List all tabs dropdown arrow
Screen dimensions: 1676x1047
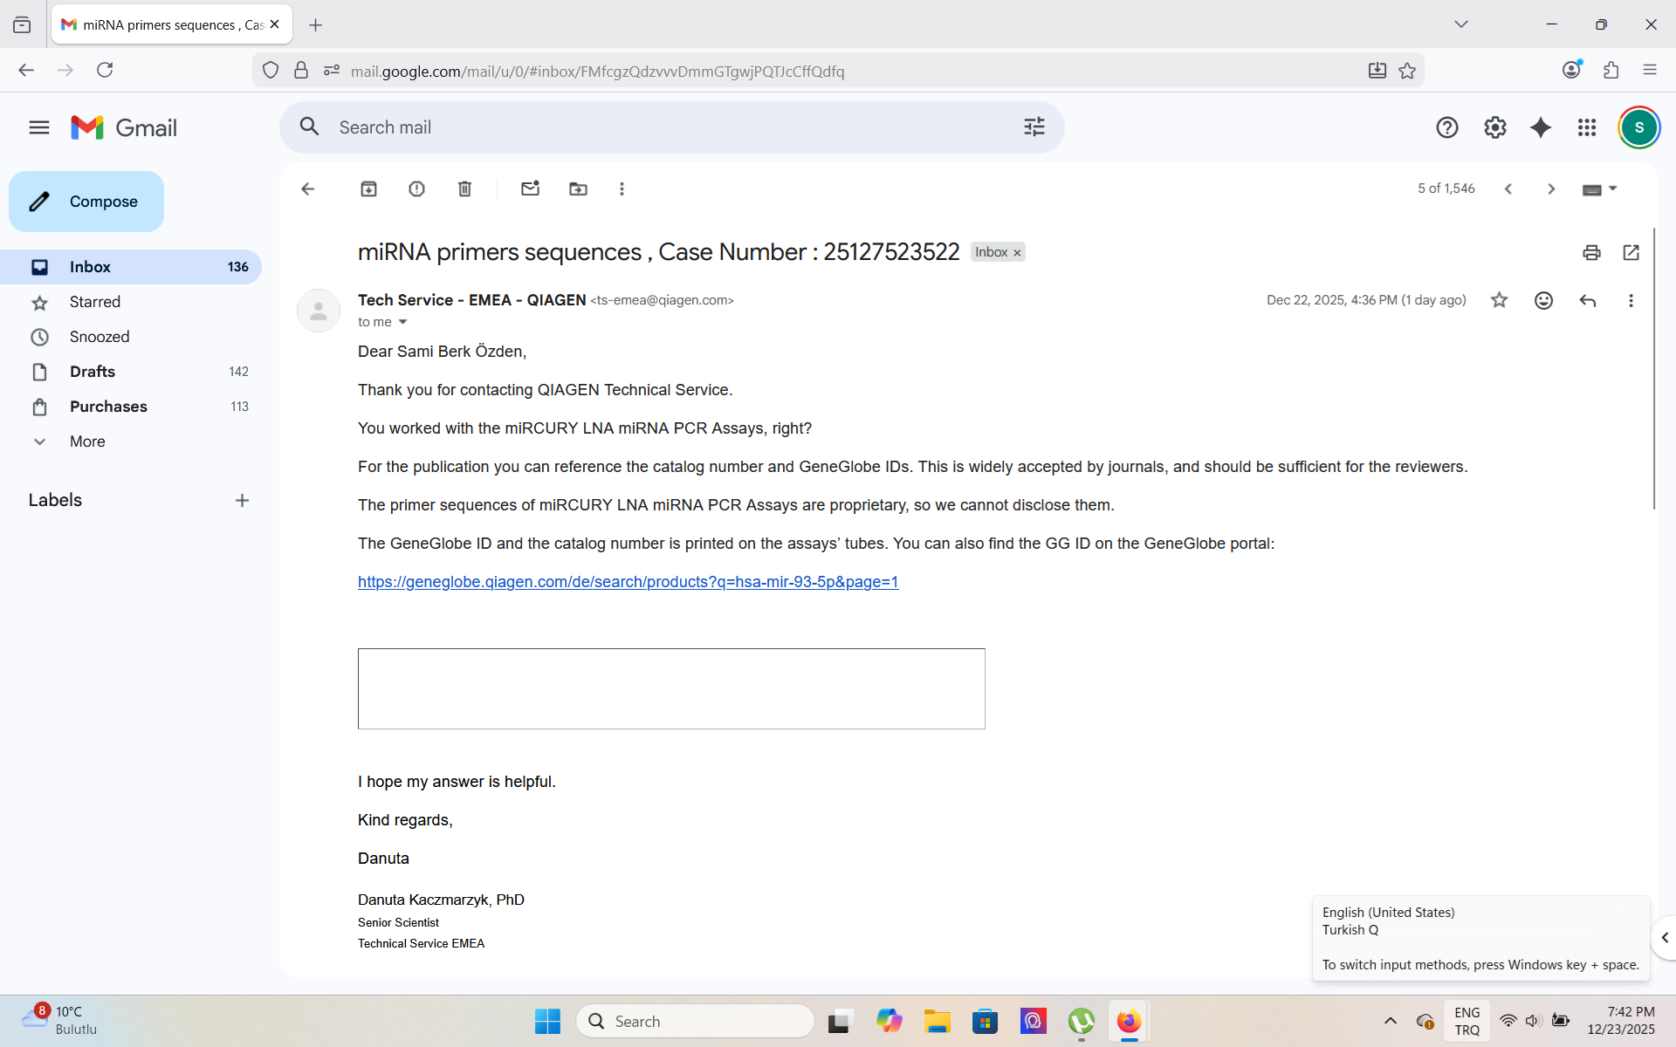click(1461, 24)
